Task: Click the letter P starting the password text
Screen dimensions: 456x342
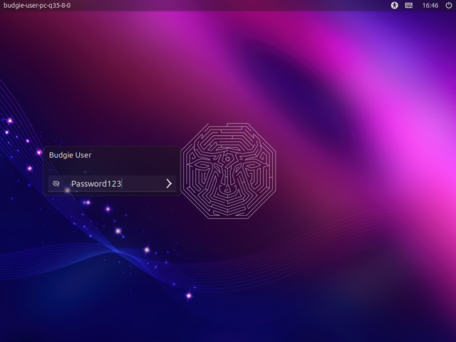Action: 73,184
